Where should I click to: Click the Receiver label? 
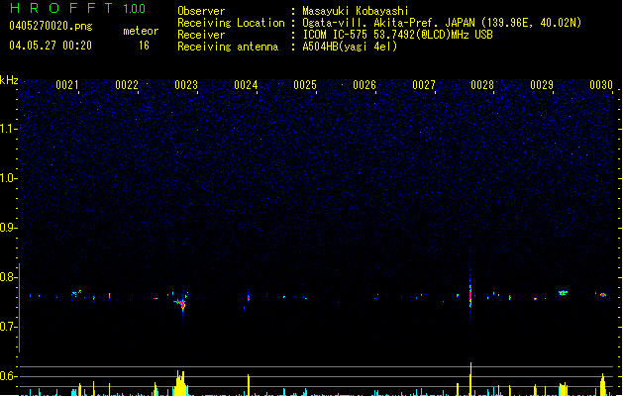coord(201,35)
